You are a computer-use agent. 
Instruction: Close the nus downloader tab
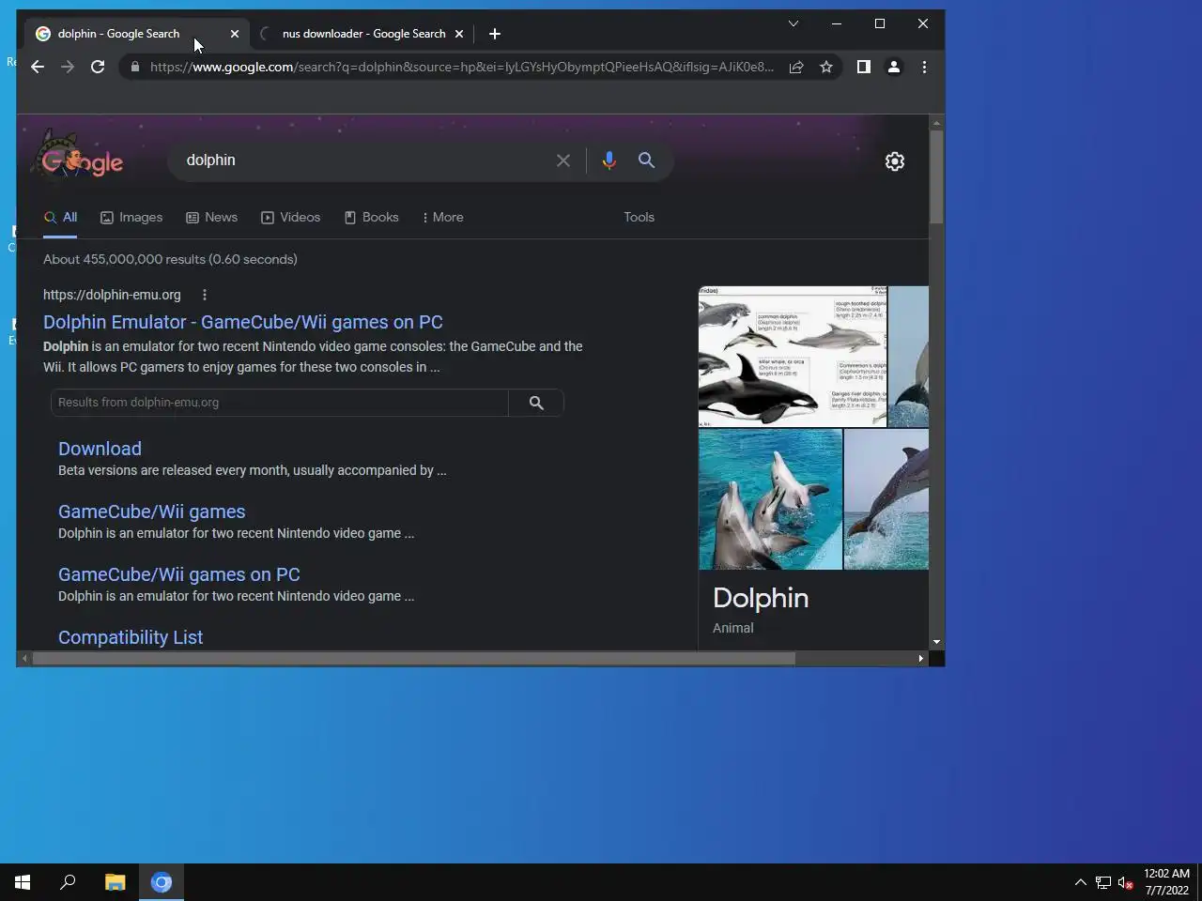[459, 34]
